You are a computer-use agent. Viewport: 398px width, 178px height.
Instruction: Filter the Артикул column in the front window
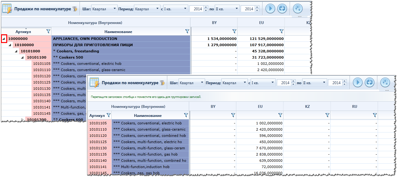(108, 115)
